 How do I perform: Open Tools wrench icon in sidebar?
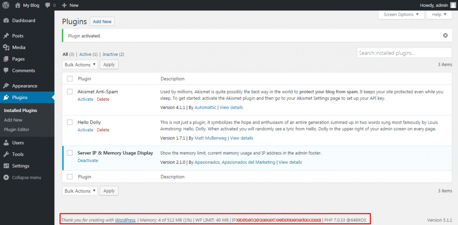tap(6, 154)
